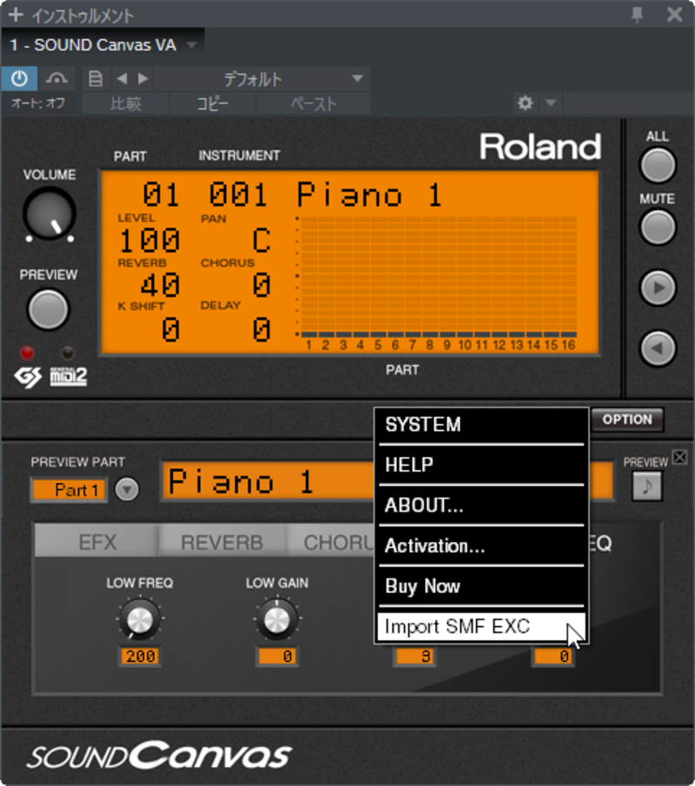Click the PAN value C on display
Screen dimensions: 695x786
(261, 240)
